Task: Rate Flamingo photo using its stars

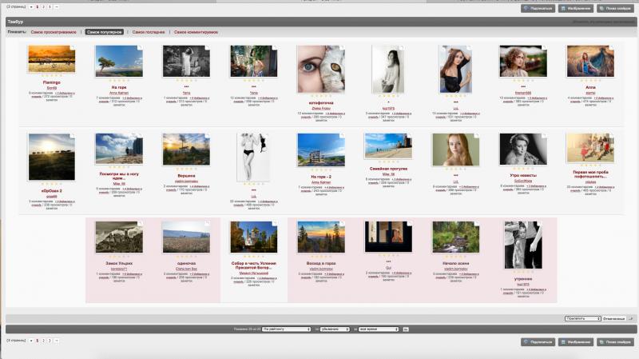Action: 51,76
